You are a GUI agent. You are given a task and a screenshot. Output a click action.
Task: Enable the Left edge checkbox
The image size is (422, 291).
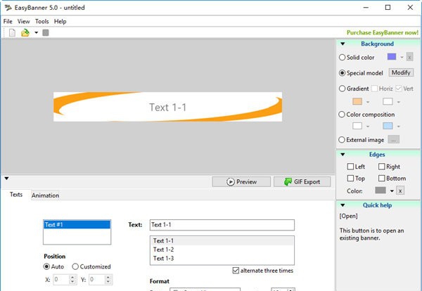350,167
